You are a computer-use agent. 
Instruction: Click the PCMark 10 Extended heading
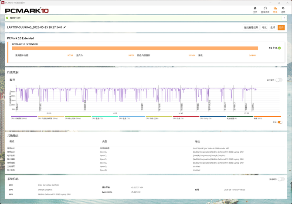20,38
